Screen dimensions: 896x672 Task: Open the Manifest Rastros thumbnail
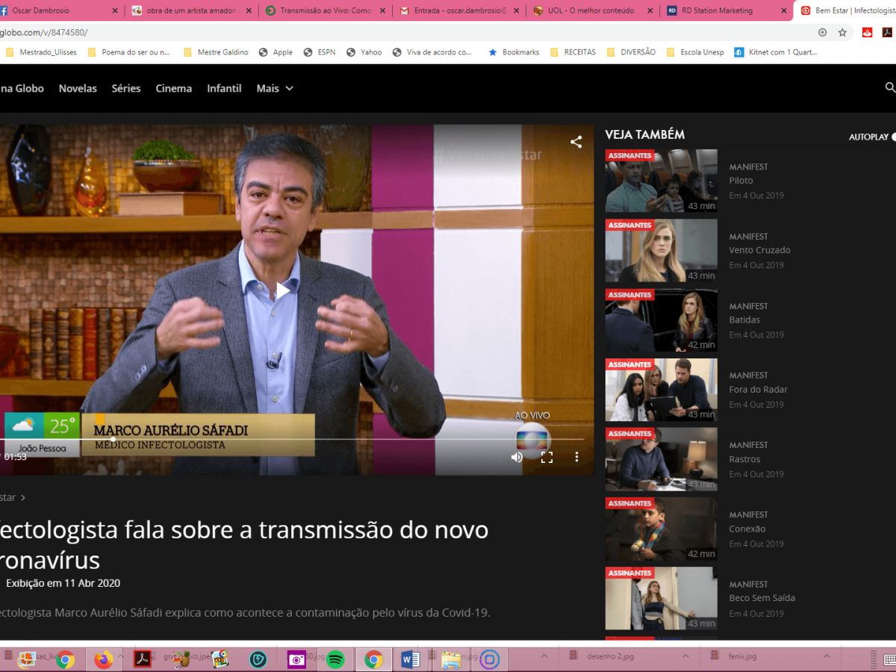662,459
